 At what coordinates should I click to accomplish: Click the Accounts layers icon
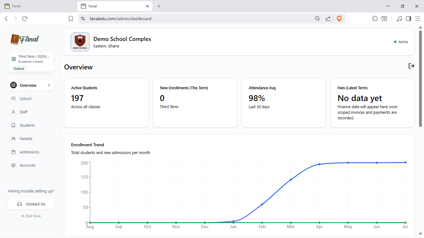(x=13, y=165)
